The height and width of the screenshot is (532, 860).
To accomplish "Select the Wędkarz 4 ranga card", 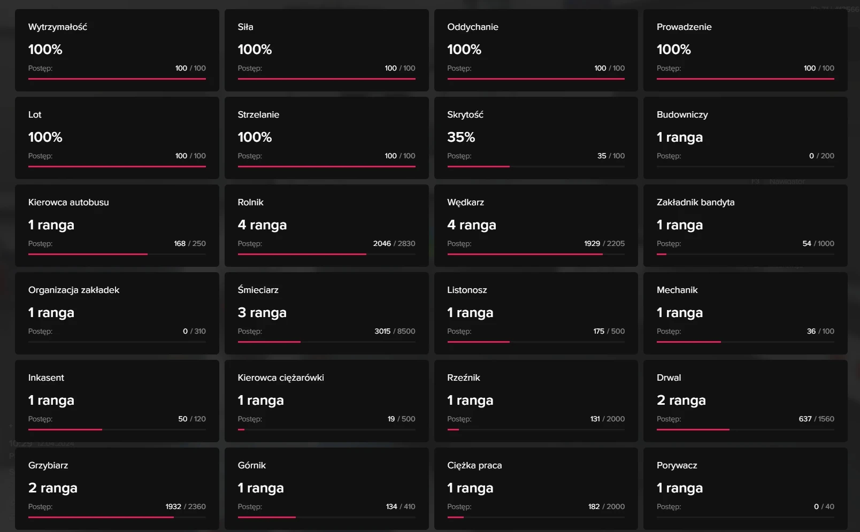I will [x=536, y=225].
